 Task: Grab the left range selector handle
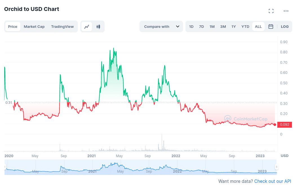[x=5, y=167]
